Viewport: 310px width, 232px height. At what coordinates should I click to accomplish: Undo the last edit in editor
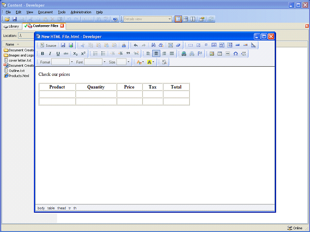(136, 45)
